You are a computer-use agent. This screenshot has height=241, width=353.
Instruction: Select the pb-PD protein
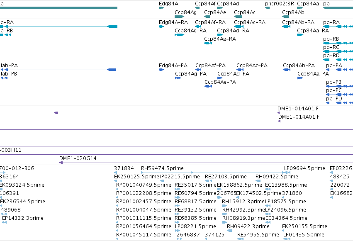click(x=339, y=103)
